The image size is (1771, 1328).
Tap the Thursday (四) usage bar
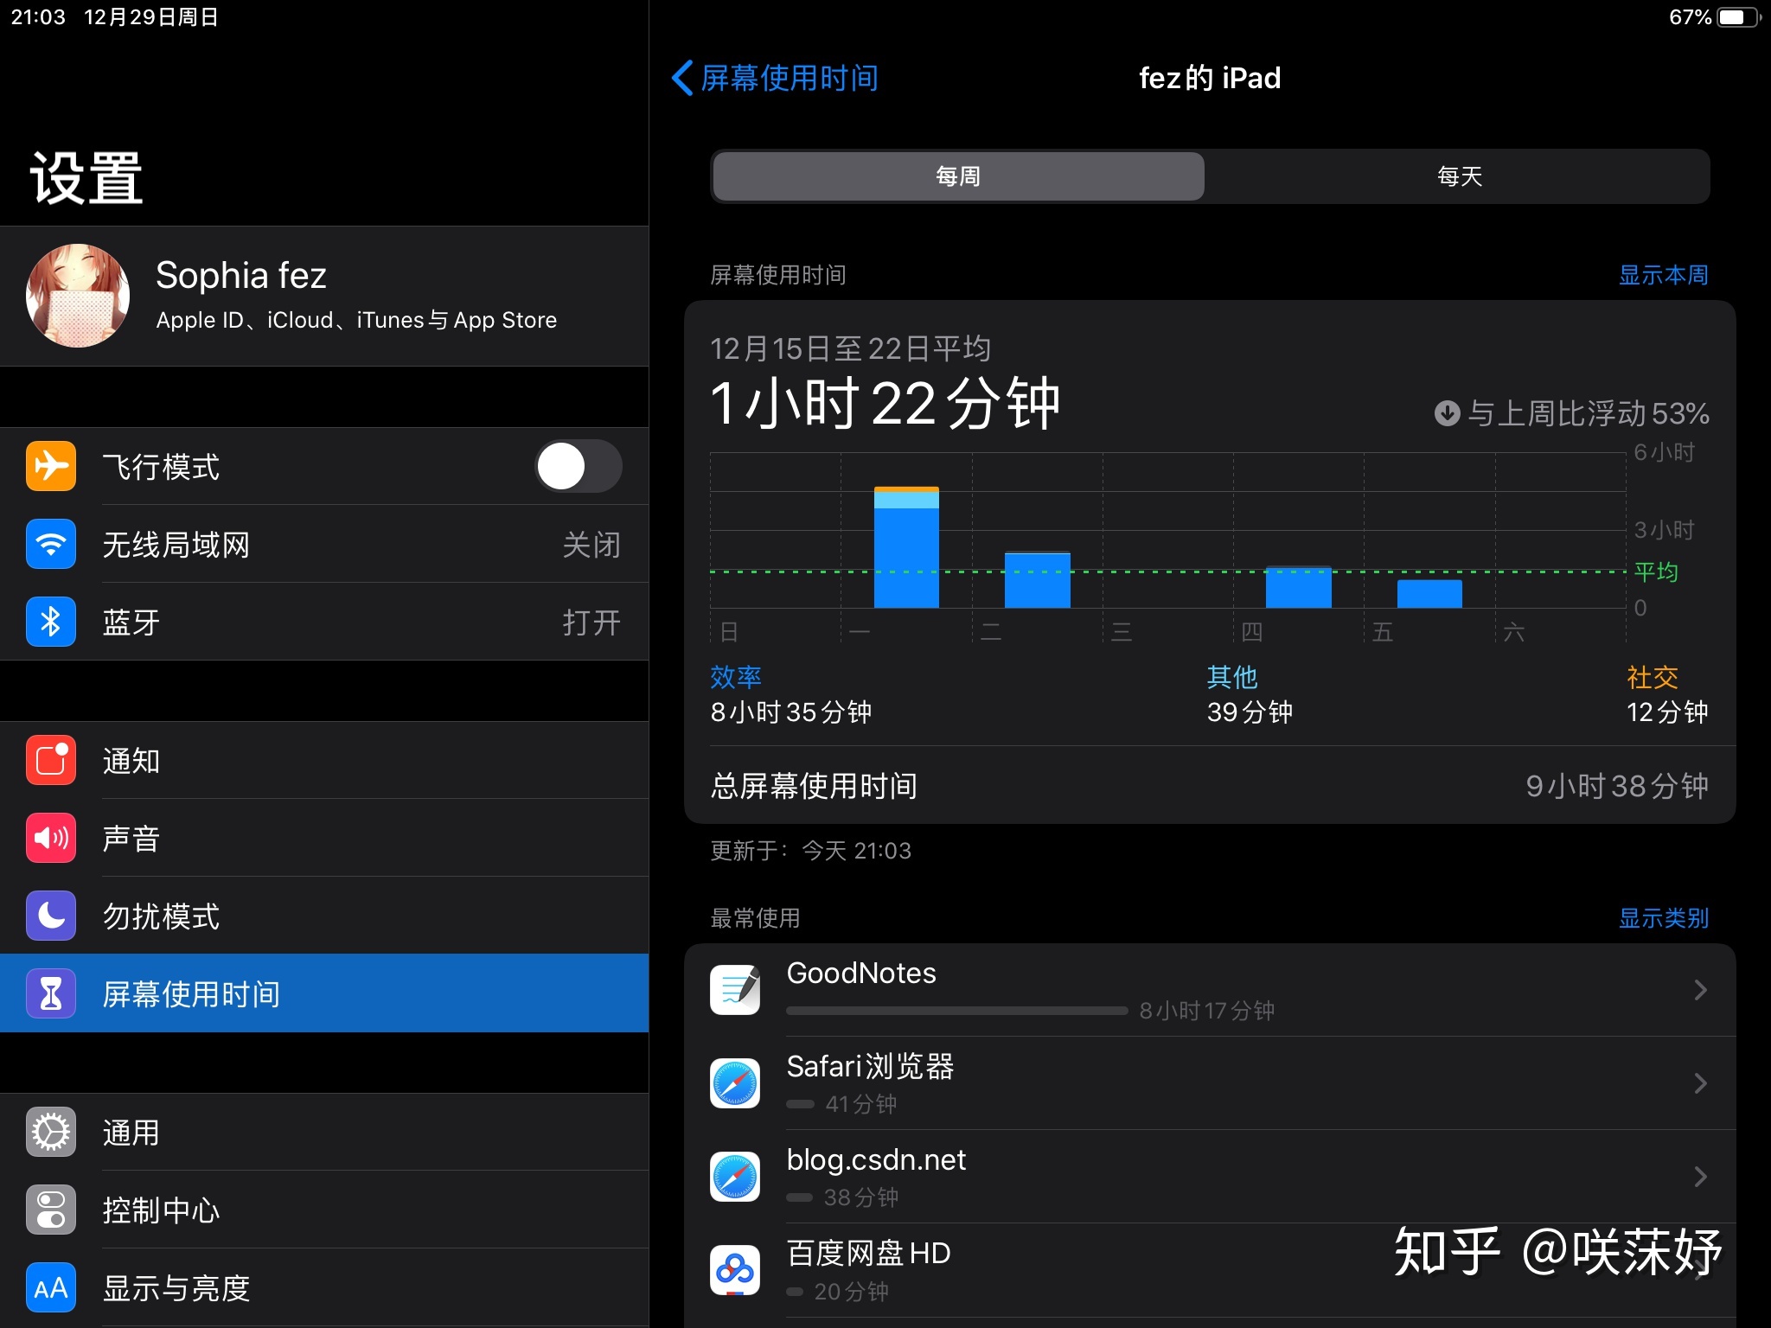[1299, 587]
